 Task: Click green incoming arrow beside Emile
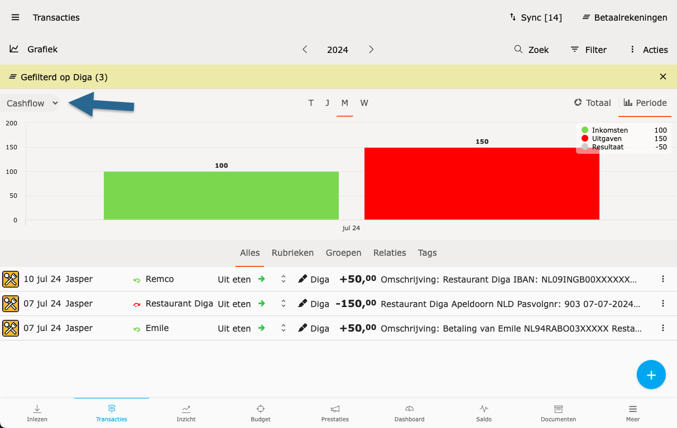[137, 329]
